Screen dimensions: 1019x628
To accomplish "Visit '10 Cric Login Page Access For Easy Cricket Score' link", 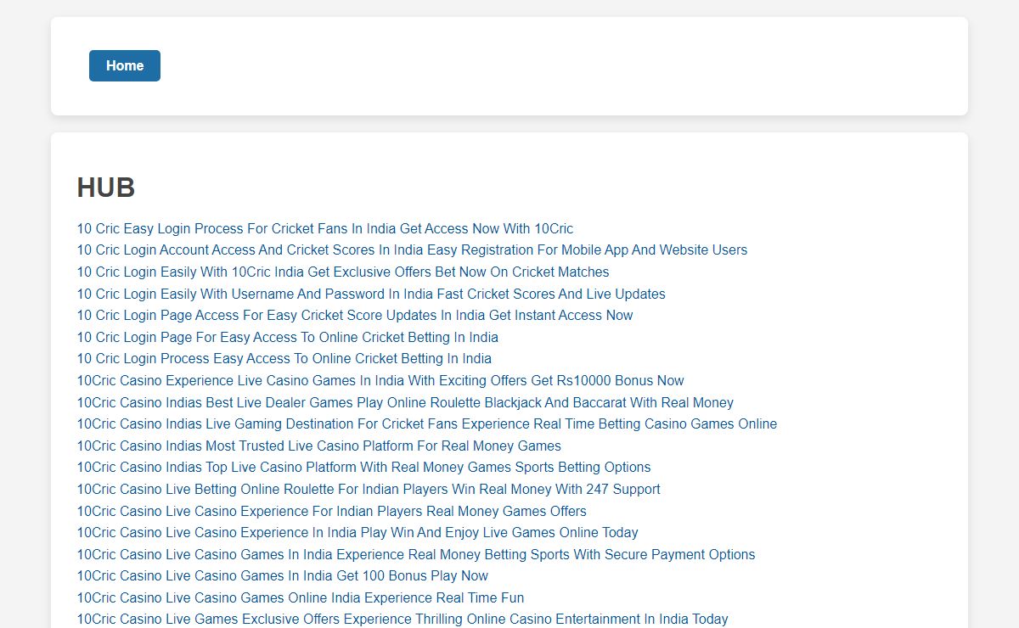I will (355, 315).
